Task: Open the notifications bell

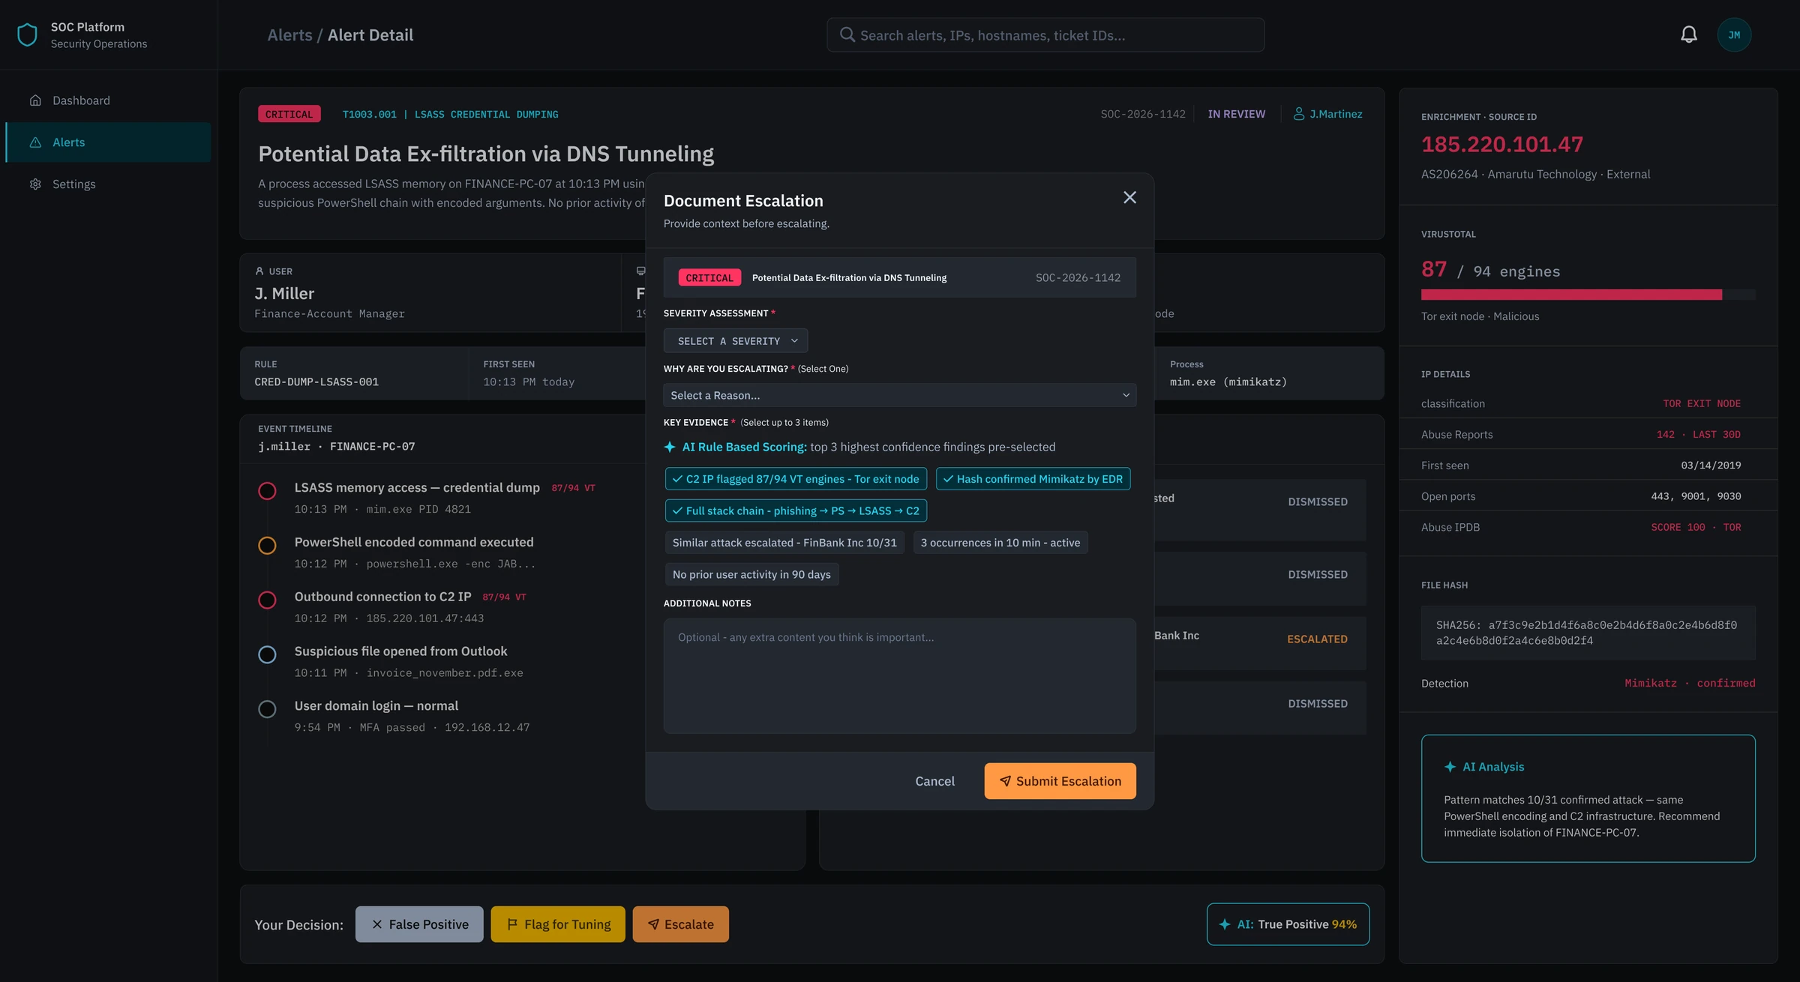Action: click(x=1688, y=34)
